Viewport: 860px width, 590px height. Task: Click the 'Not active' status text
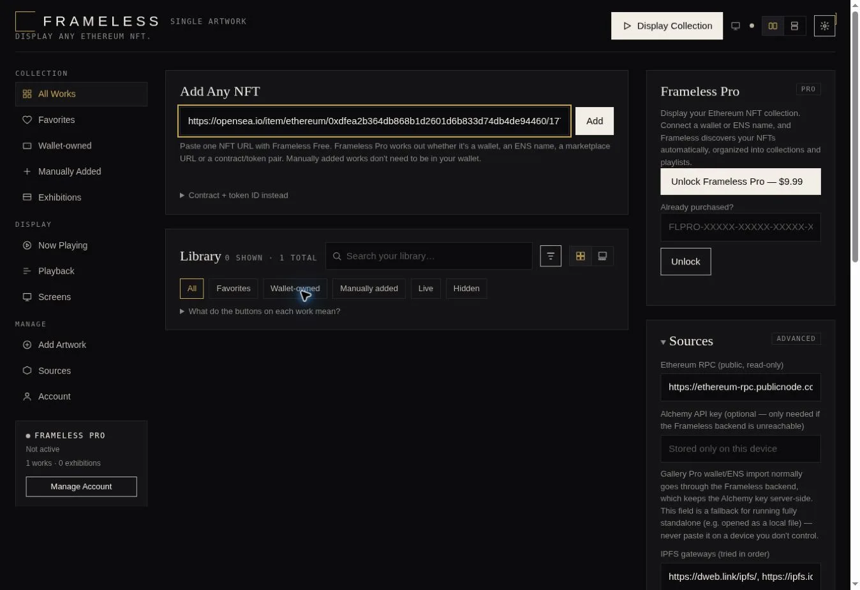pyautogui.click(x=43, y=449)
